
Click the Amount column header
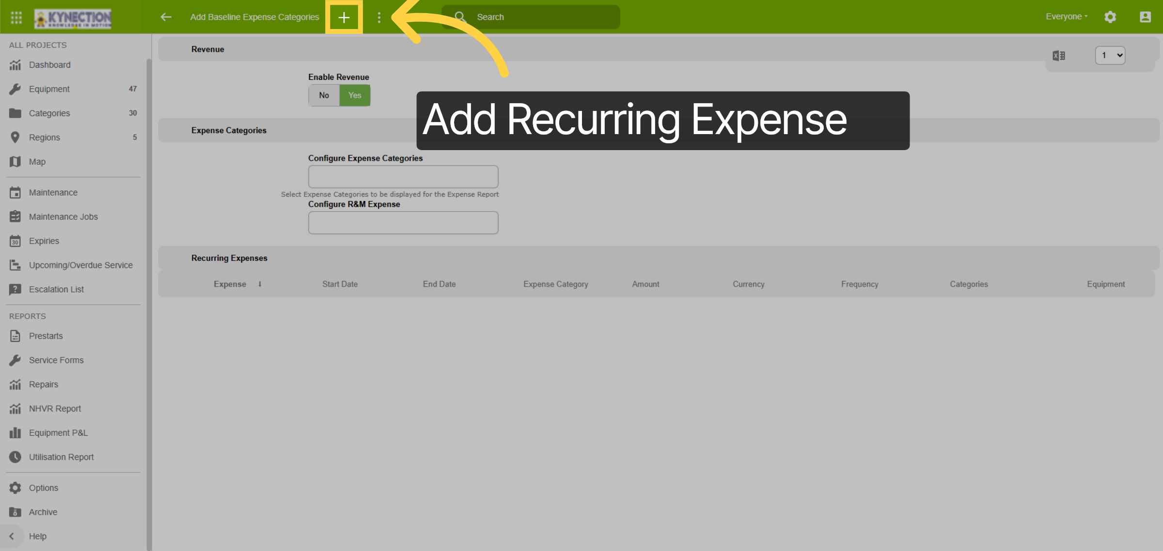pos(645,285)
